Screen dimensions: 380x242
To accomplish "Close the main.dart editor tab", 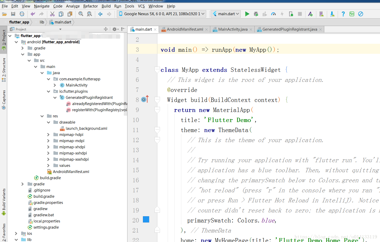I will point(155,30).
